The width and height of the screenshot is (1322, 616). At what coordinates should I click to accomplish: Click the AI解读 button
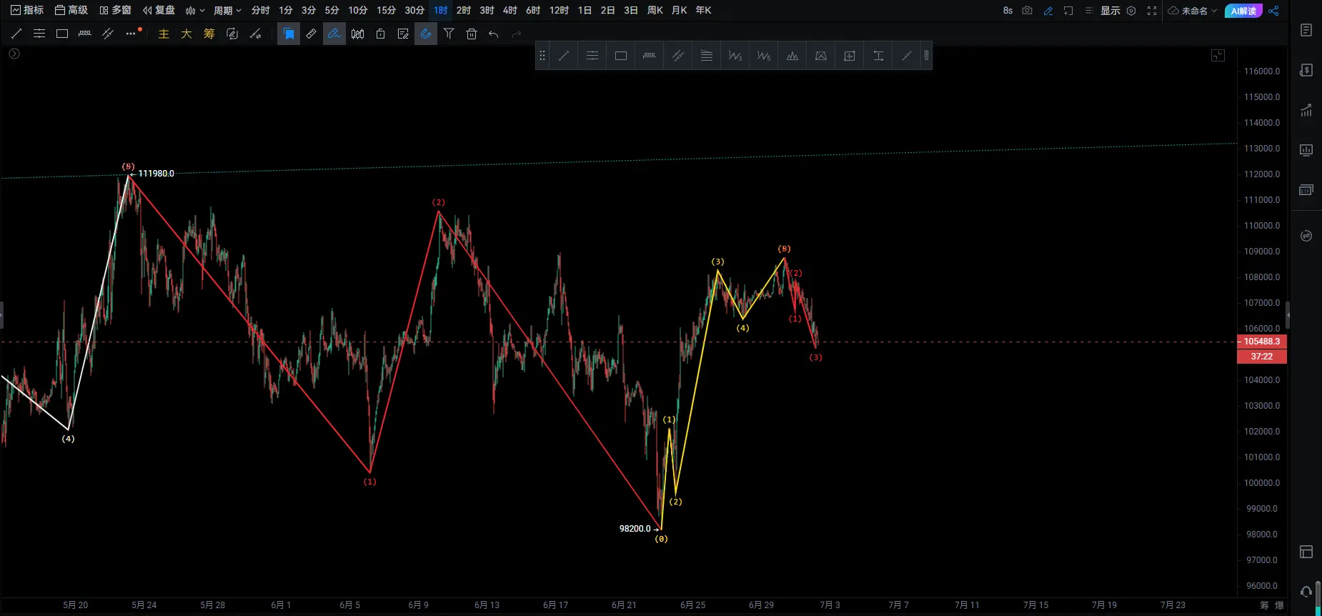click(x=1243, y=11)
